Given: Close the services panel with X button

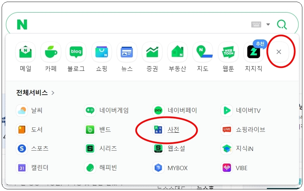Looking at the screenshot, I should 279,52.
